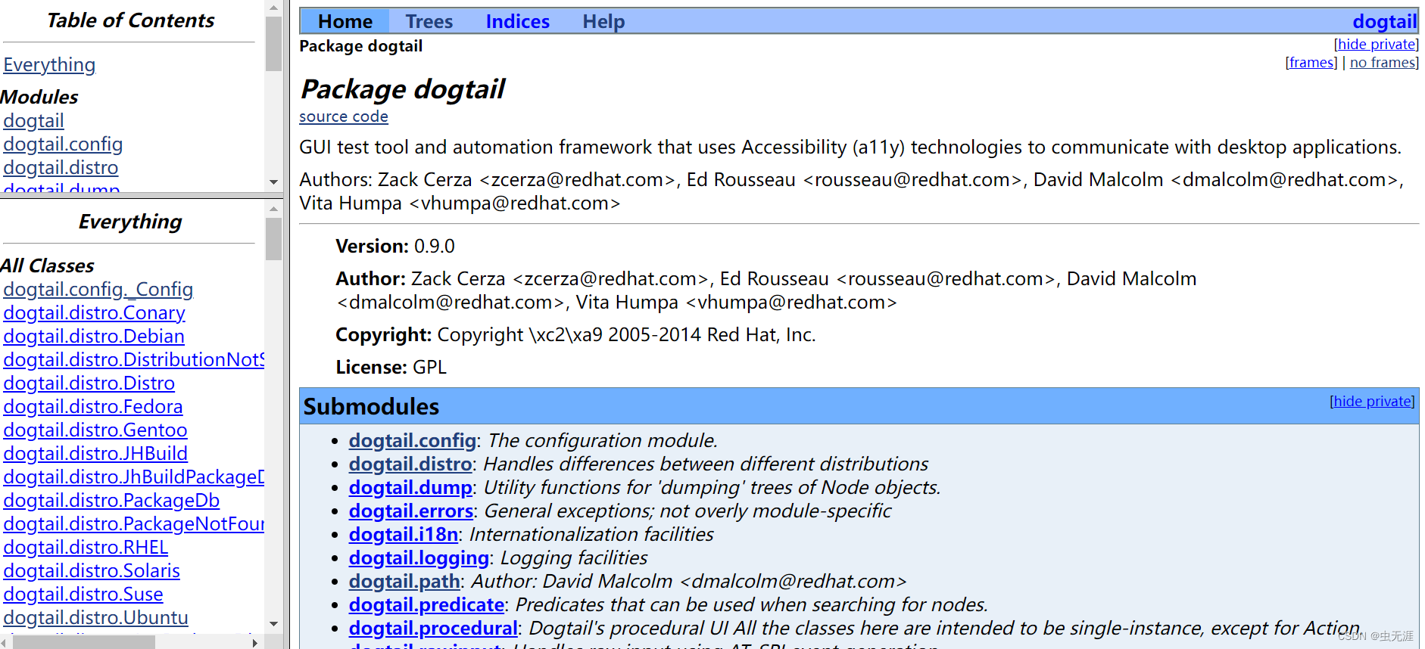
Task: Click the horizontal scrollbar thumb in class list
Action: click(x=84, y=642)
